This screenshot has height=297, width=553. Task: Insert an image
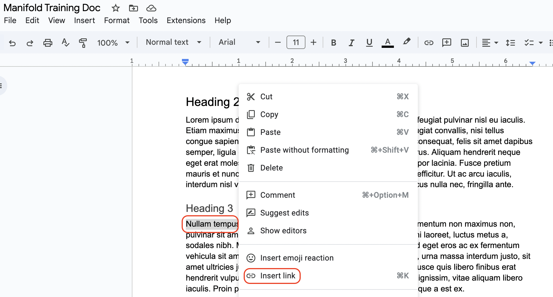[x=465, y=43]
